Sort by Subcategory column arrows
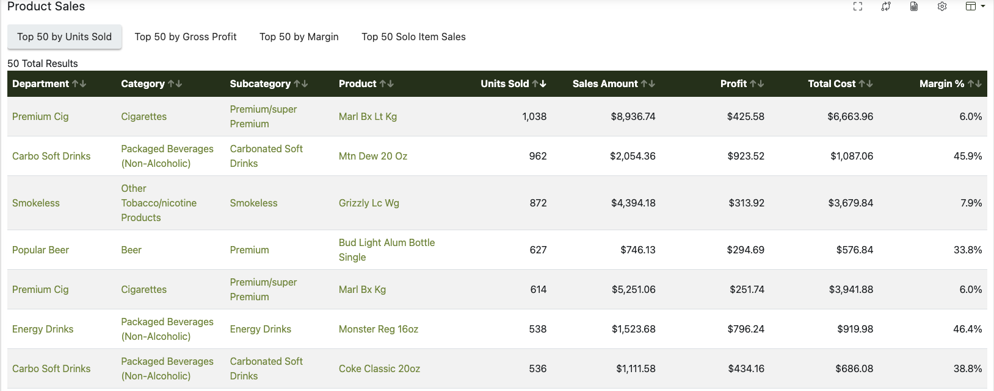Image resolution: width=994 pixels, height=391 pixels. click(301, 84)
